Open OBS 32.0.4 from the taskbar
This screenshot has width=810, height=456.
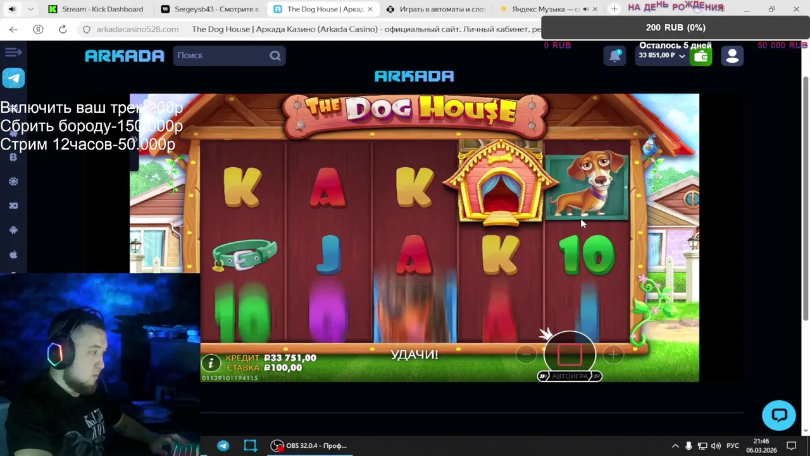tap(310, 446)
